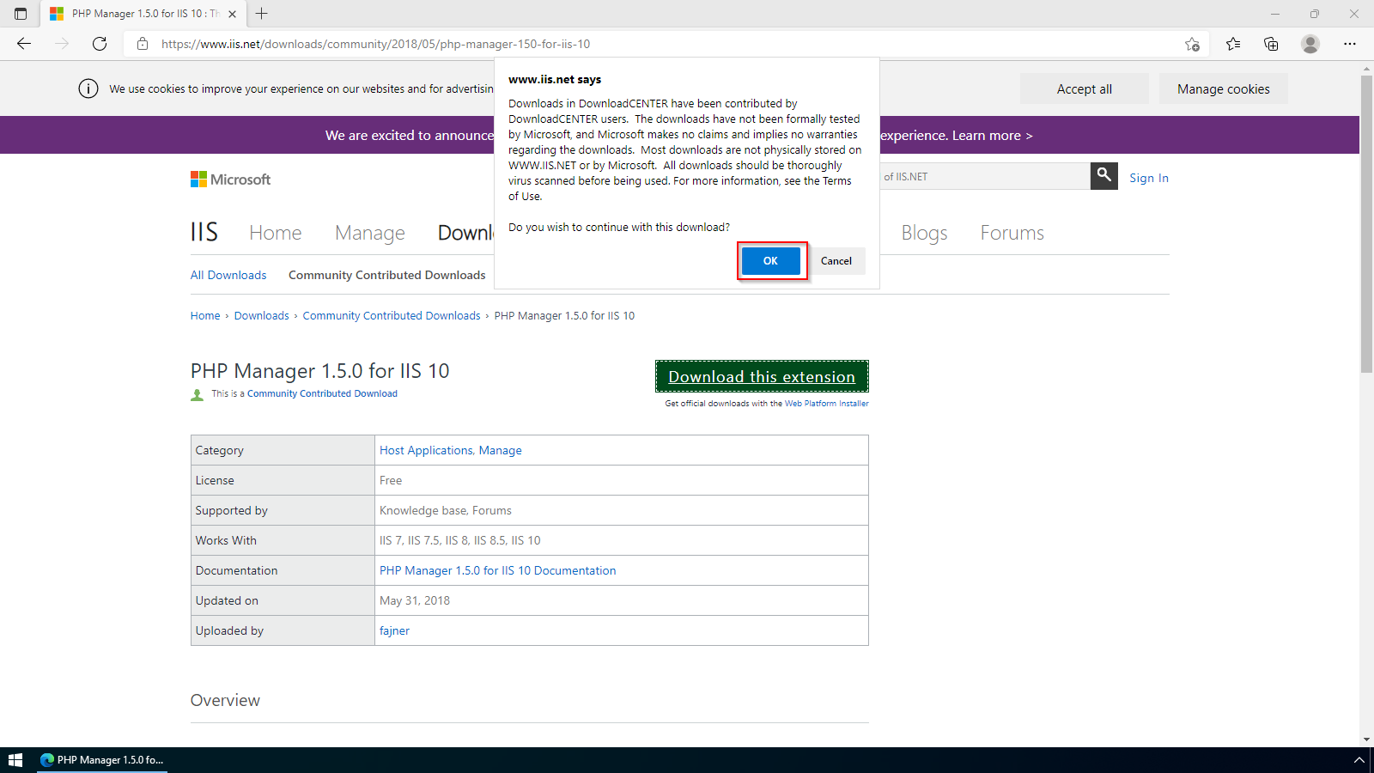
Task: Click the address bar URL
Action: pyautogui.click(x=375, y=44)
